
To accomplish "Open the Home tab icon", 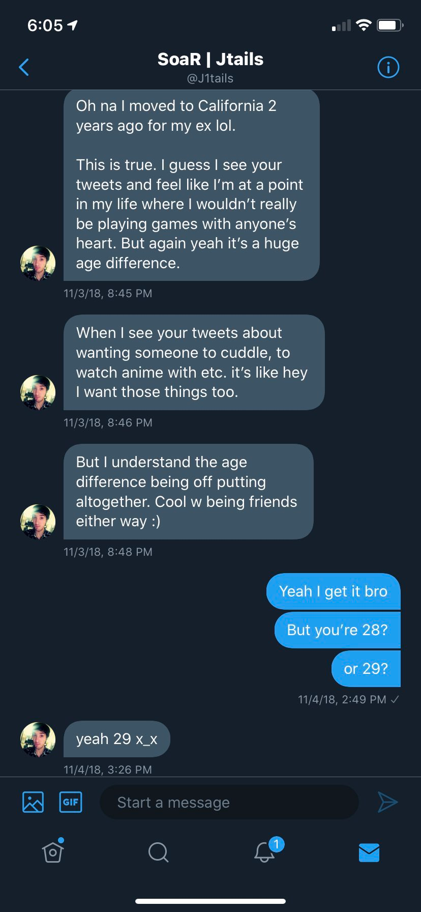I will tap(53, 851).
